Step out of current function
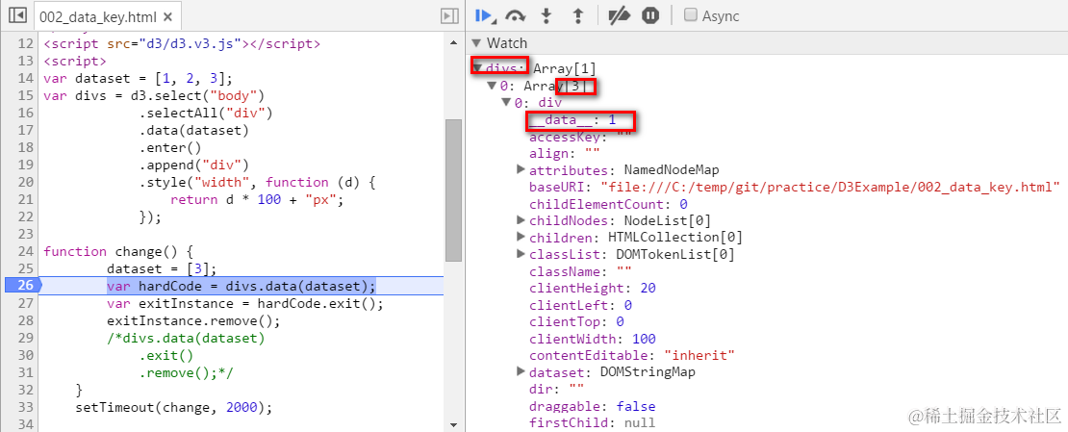 [577, 15]
